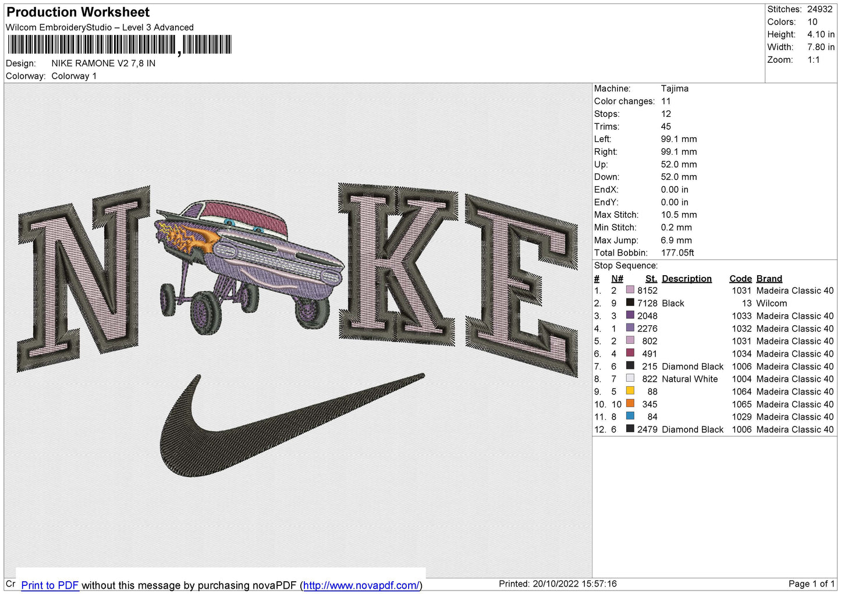Open the novapdf.com URL link
The width and height of the screenshot is (841, 594).
(361, 585)
